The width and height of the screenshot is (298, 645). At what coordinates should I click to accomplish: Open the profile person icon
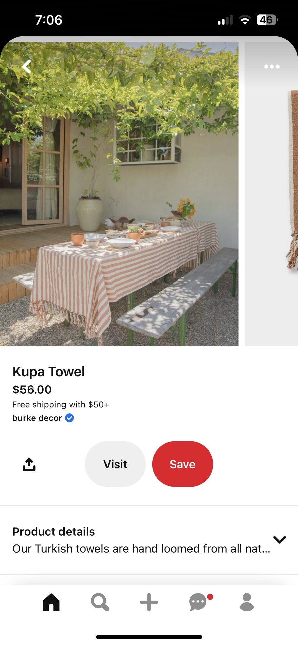click(x=247, y=602)
